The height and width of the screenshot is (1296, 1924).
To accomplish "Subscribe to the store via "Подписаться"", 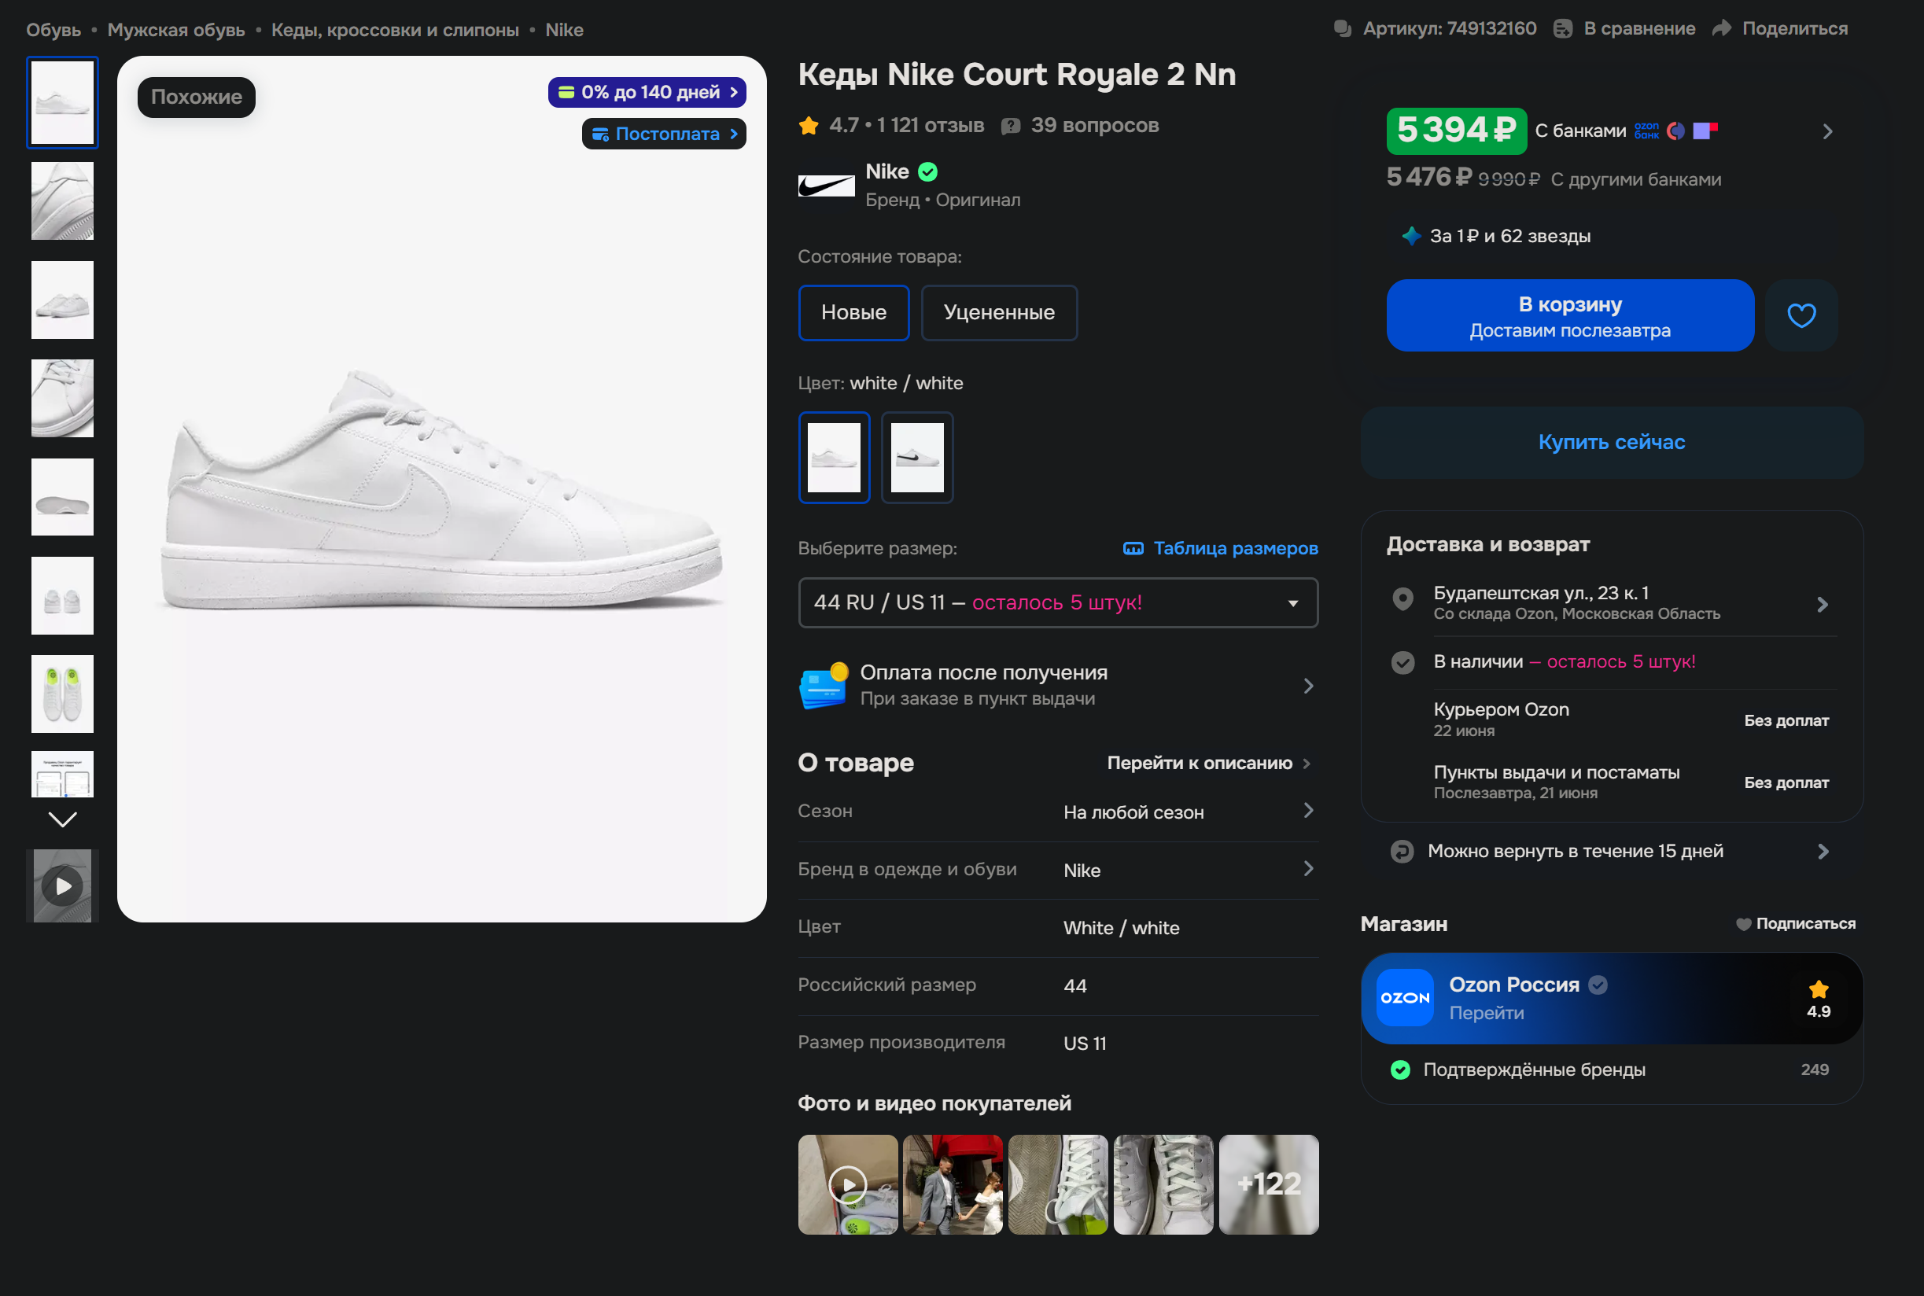I will pos(1795,923).
